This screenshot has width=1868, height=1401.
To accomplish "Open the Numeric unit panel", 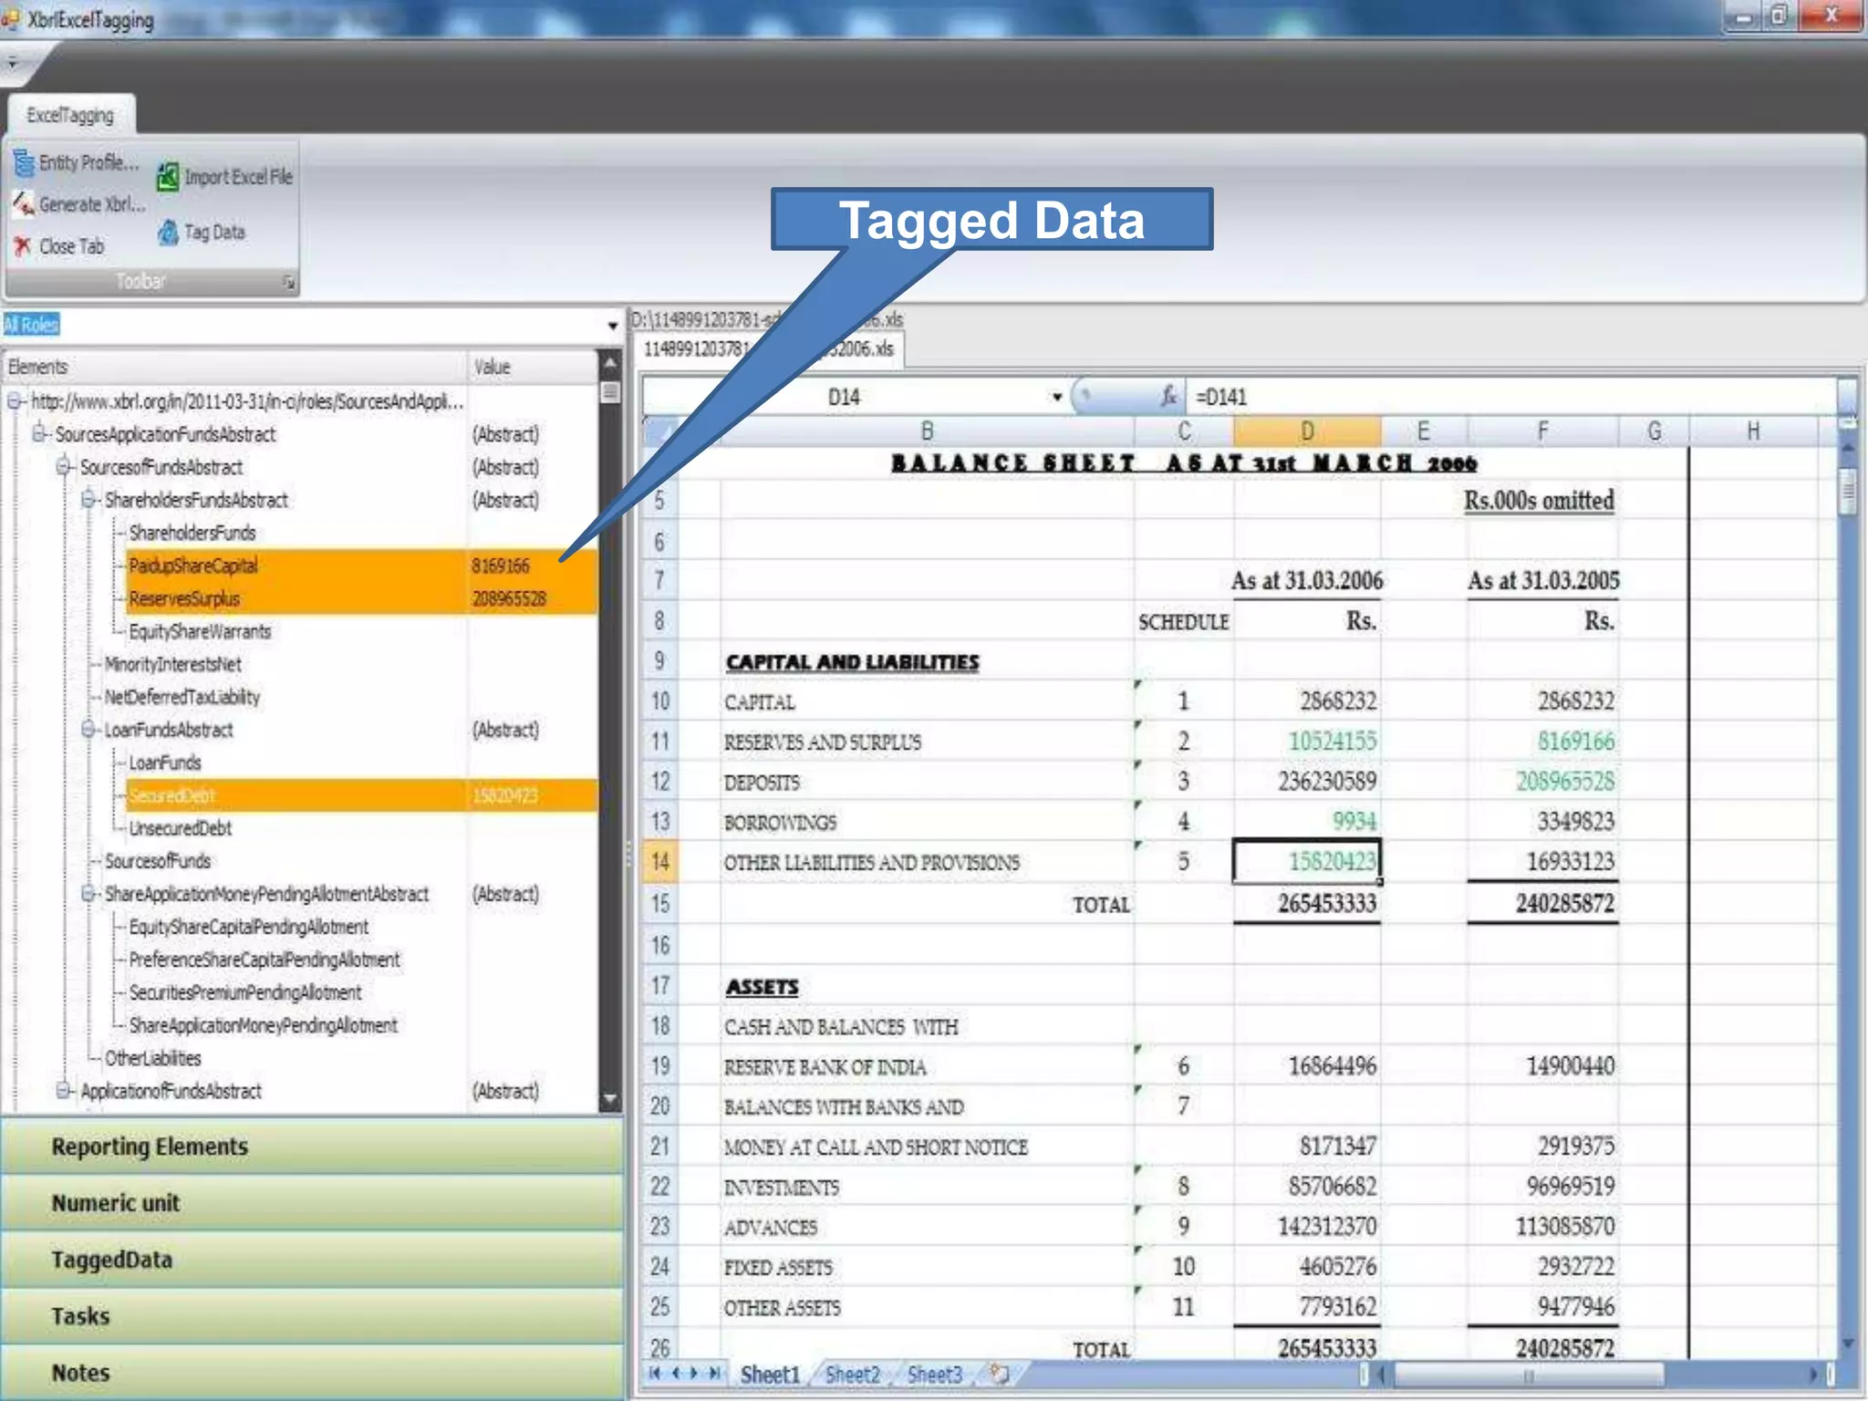I will [312, 1203].
